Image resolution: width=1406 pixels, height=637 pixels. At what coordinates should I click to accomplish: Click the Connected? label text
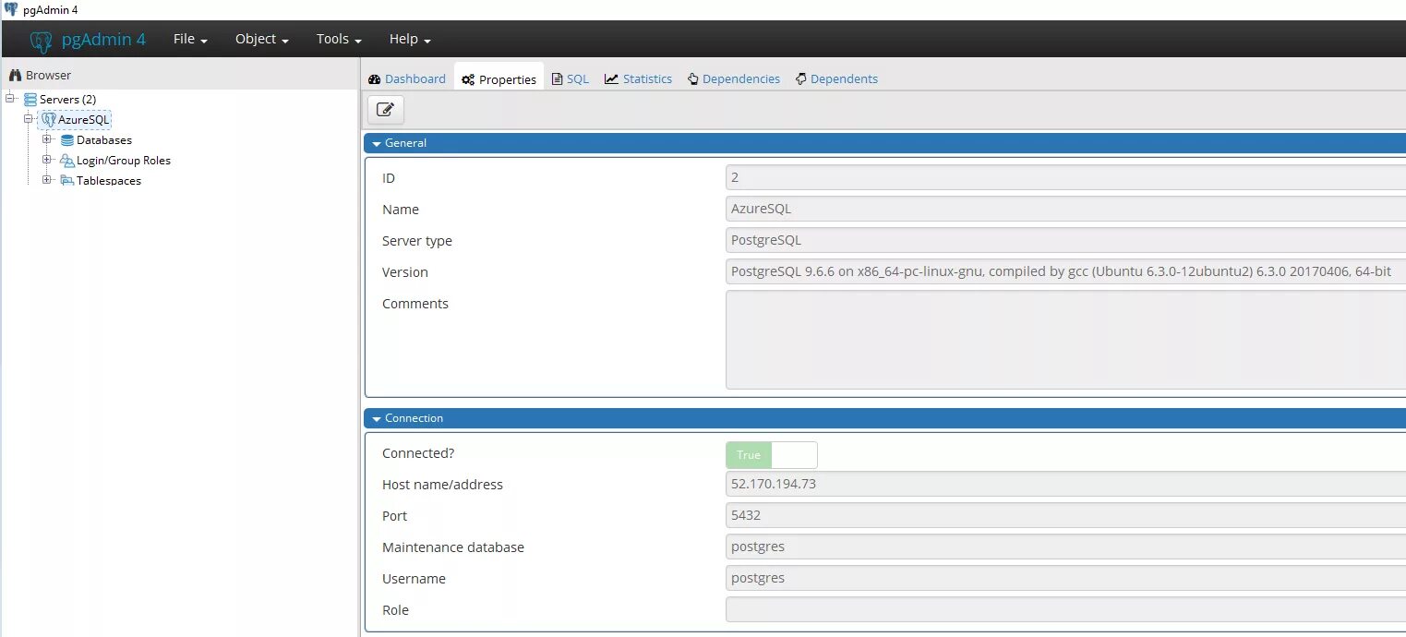[x=418, y=453]
